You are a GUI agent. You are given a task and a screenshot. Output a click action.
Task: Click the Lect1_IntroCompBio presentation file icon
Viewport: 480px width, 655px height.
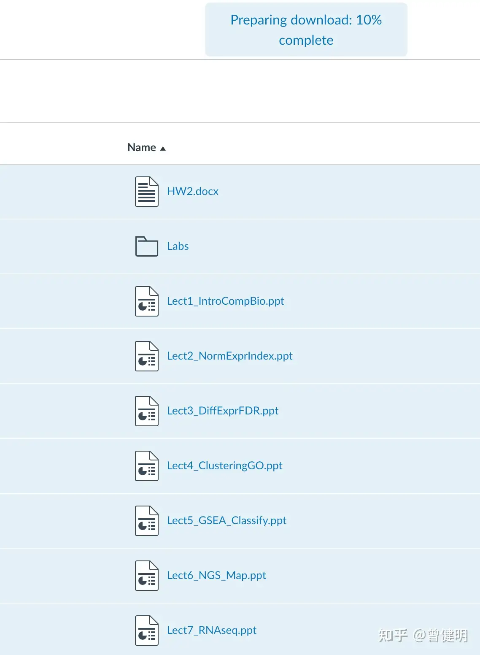pos(147,301)
